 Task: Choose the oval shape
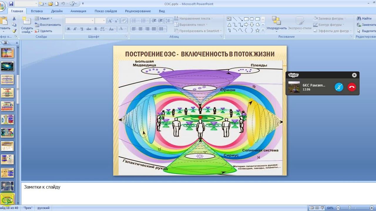tap(252, 19)
